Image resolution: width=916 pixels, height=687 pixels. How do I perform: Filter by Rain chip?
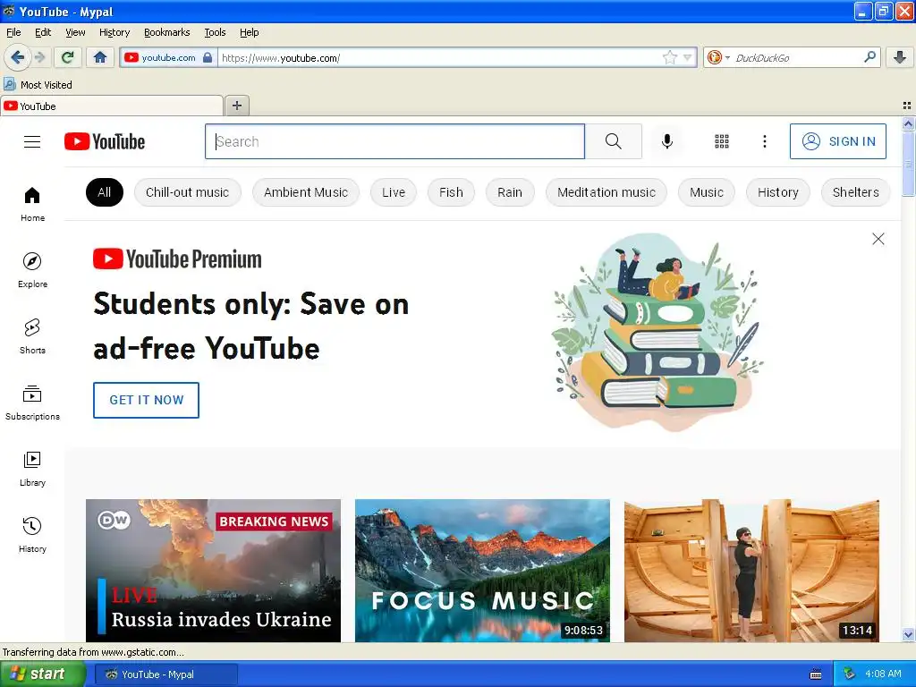pyautogui.click(x=509, y=192)
